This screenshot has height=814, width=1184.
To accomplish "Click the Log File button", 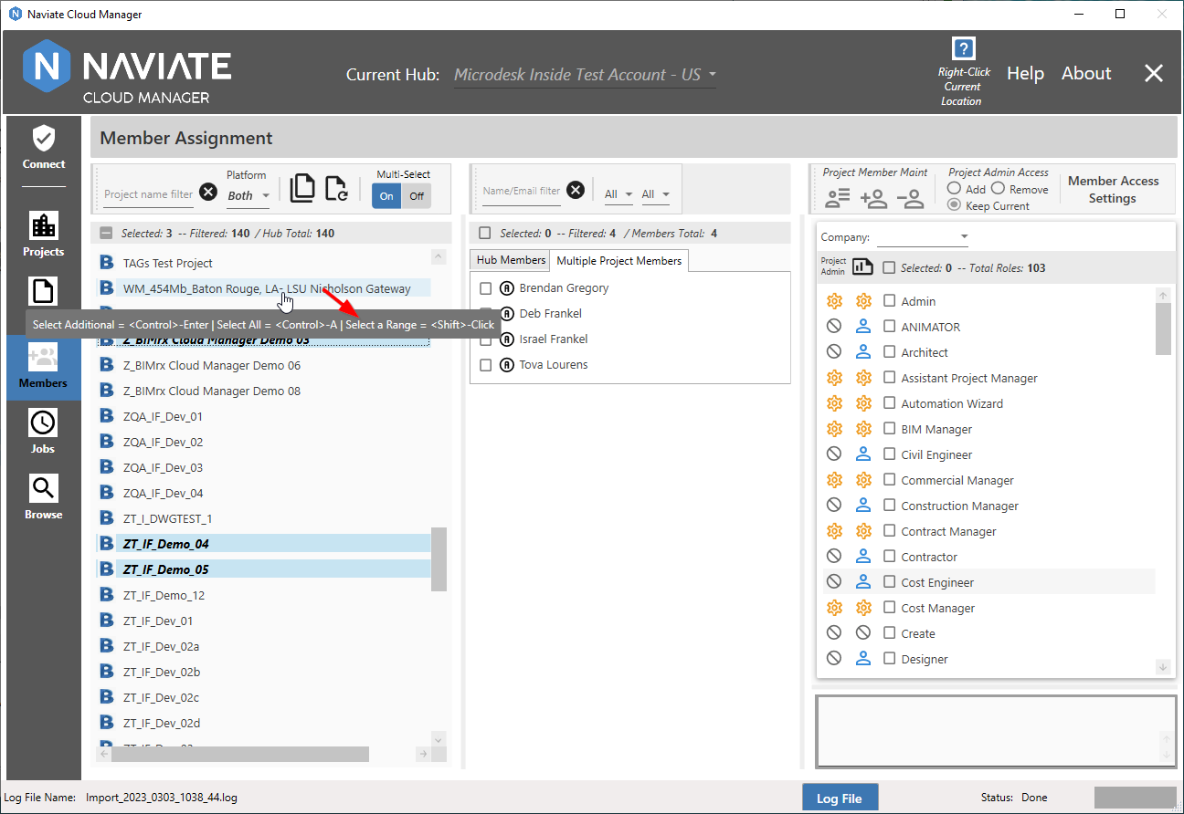I will tap(840, 798).
